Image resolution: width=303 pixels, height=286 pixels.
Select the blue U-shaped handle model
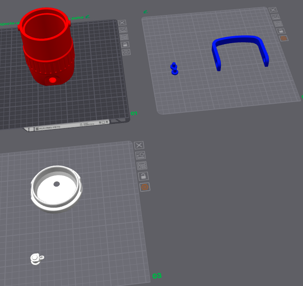point(240,52)
